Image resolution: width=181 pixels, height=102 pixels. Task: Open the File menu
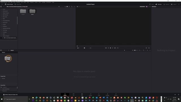[x=9, y=2]
